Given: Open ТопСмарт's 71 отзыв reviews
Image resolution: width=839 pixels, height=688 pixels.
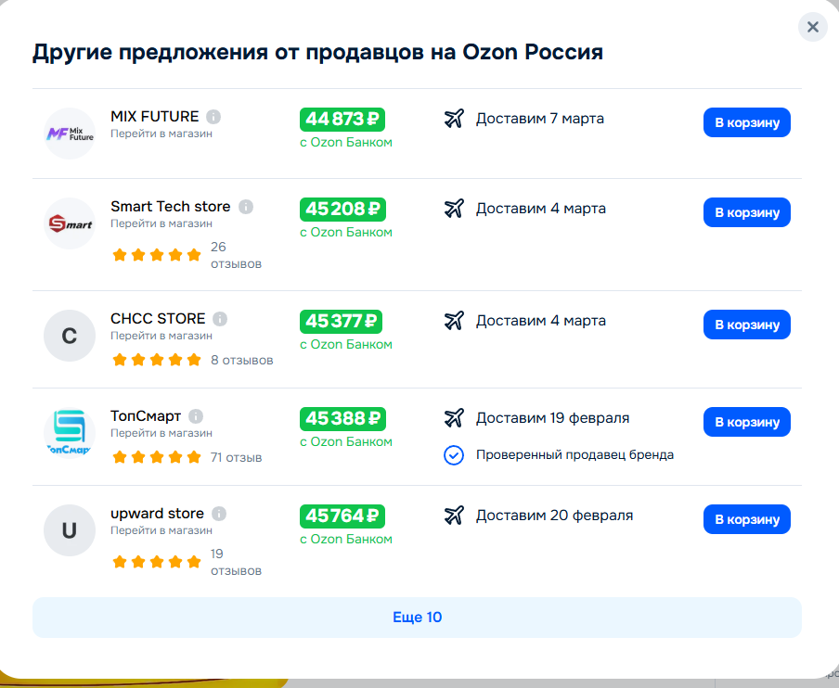Looking at the screenshot, I should coord(236,457).
